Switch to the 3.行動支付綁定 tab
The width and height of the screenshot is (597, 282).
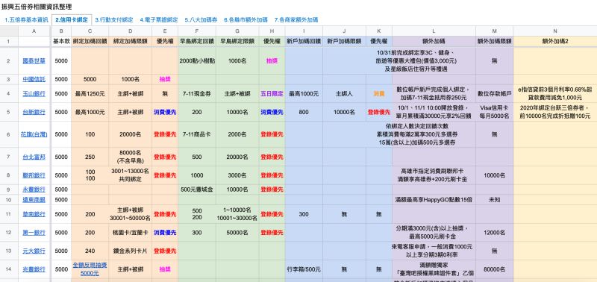click(114, 20)
